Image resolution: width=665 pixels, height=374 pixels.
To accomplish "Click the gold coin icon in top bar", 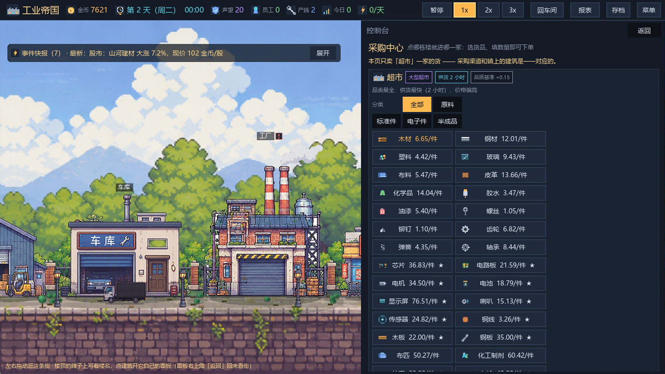I will pyautogui.click(x=71, y=10).
